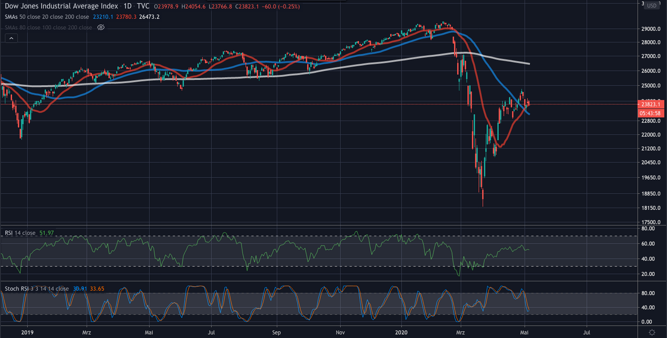The image size is (667, 338).
Task: Open chart settings gear icon
Action: point(652,332)
